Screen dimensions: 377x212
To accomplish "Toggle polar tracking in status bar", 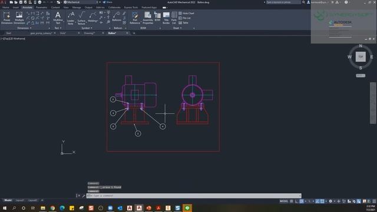I will tap(301, 201).
